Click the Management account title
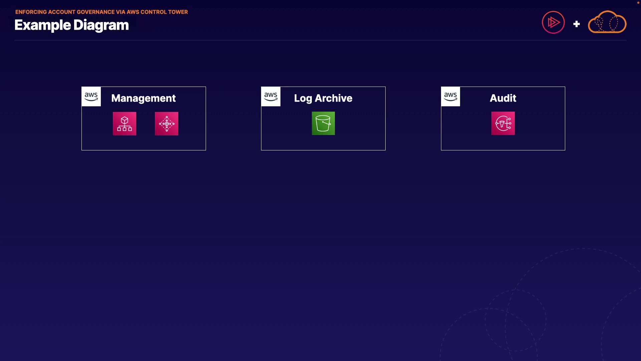Image resolution: width=641 pixels, height=361 pixels. pos(143,98)
